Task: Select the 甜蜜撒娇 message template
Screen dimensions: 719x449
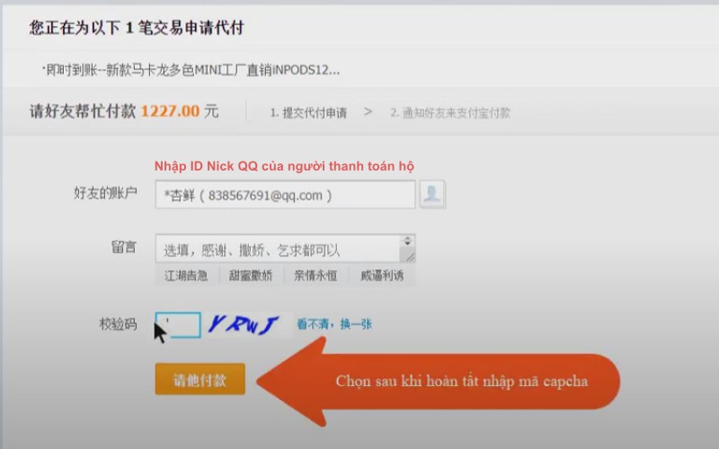Action: pos(251,276)
